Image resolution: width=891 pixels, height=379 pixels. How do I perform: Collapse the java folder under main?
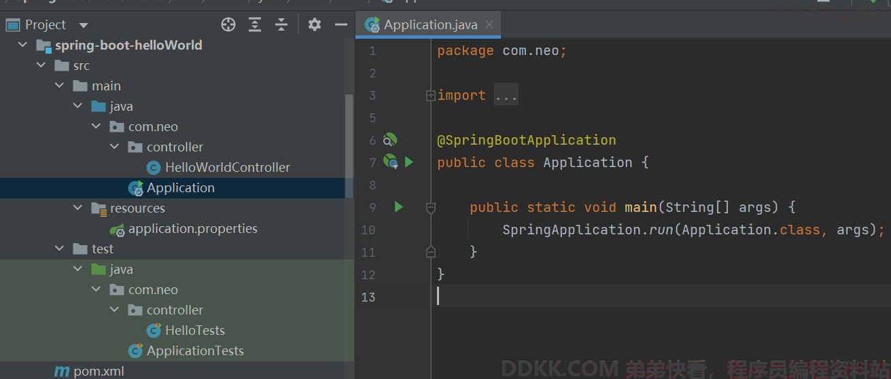coord(78,107)
